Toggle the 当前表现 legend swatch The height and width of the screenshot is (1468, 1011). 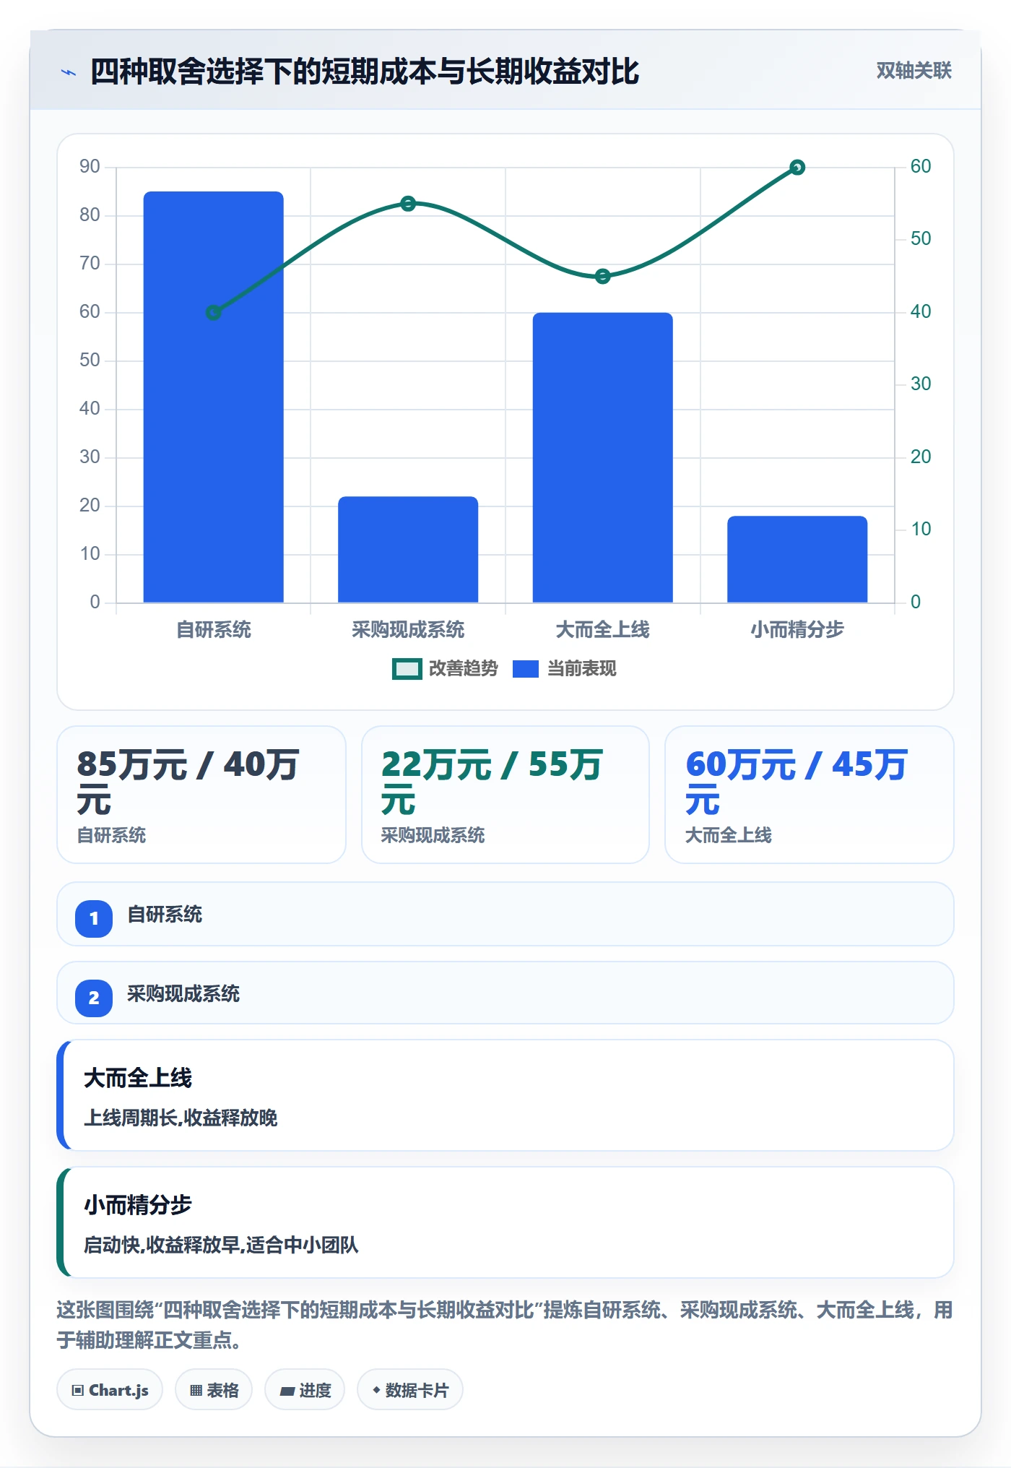[x=526, y=669]
